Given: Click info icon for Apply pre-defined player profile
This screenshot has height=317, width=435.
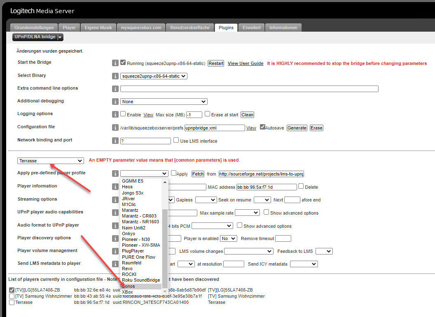Looking at the screenshot, I should tap(115, 174).
